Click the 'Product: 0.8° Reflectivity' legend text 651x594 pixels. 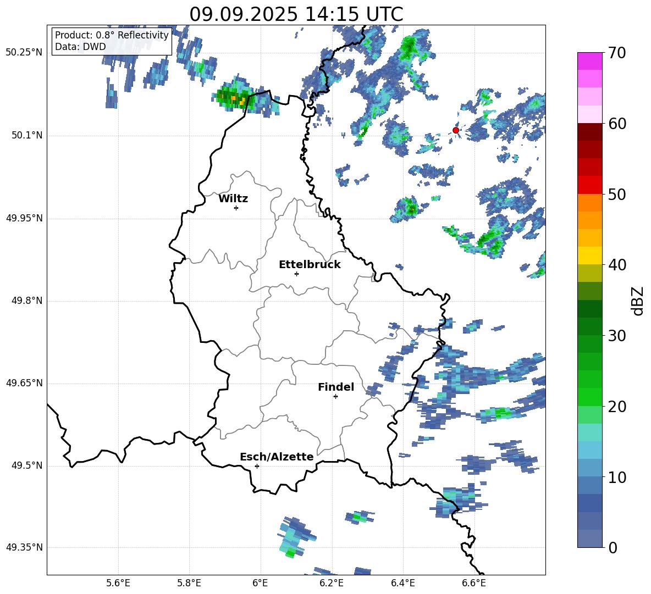click(112, 35)
